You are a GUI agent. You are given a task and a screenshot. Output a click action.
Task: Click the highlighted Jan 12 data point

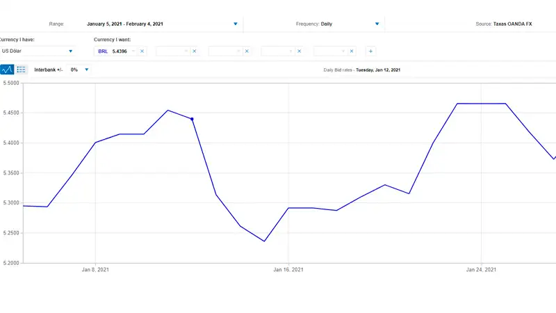(x=192, y=119)
